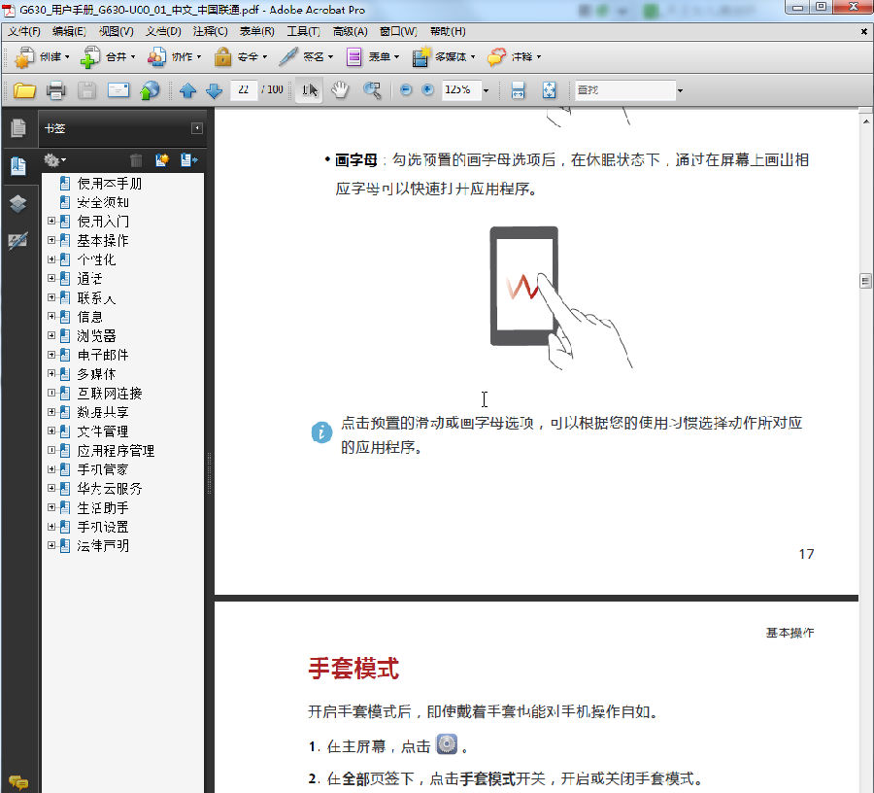Open the Signatures panel

[x=19, y=241]
